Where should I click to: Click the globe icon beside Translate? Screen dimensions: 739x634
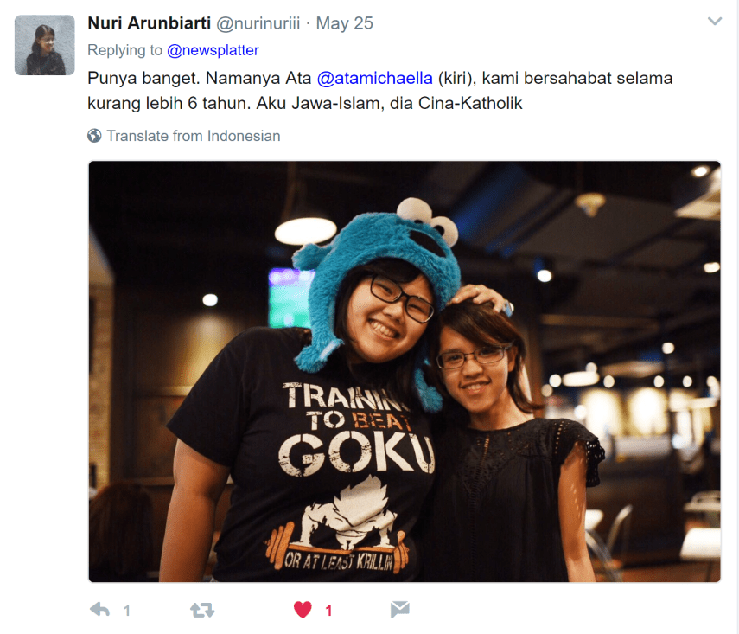[x=94, y=136]
